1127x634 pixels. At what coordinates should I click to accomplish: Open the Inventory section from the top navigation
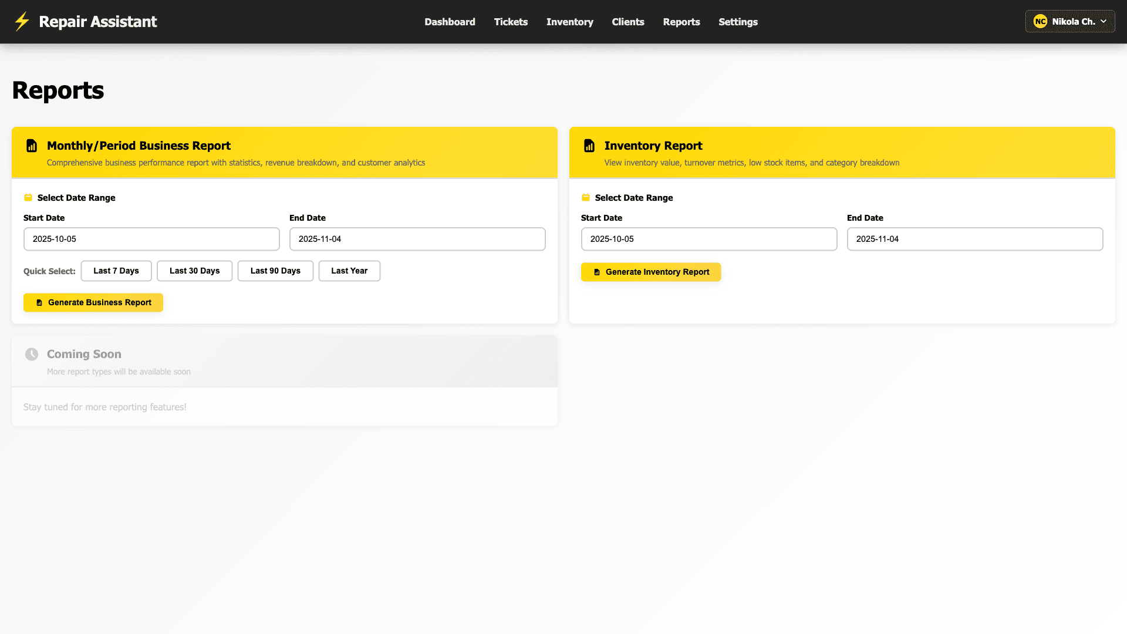[x=569, y=22]
